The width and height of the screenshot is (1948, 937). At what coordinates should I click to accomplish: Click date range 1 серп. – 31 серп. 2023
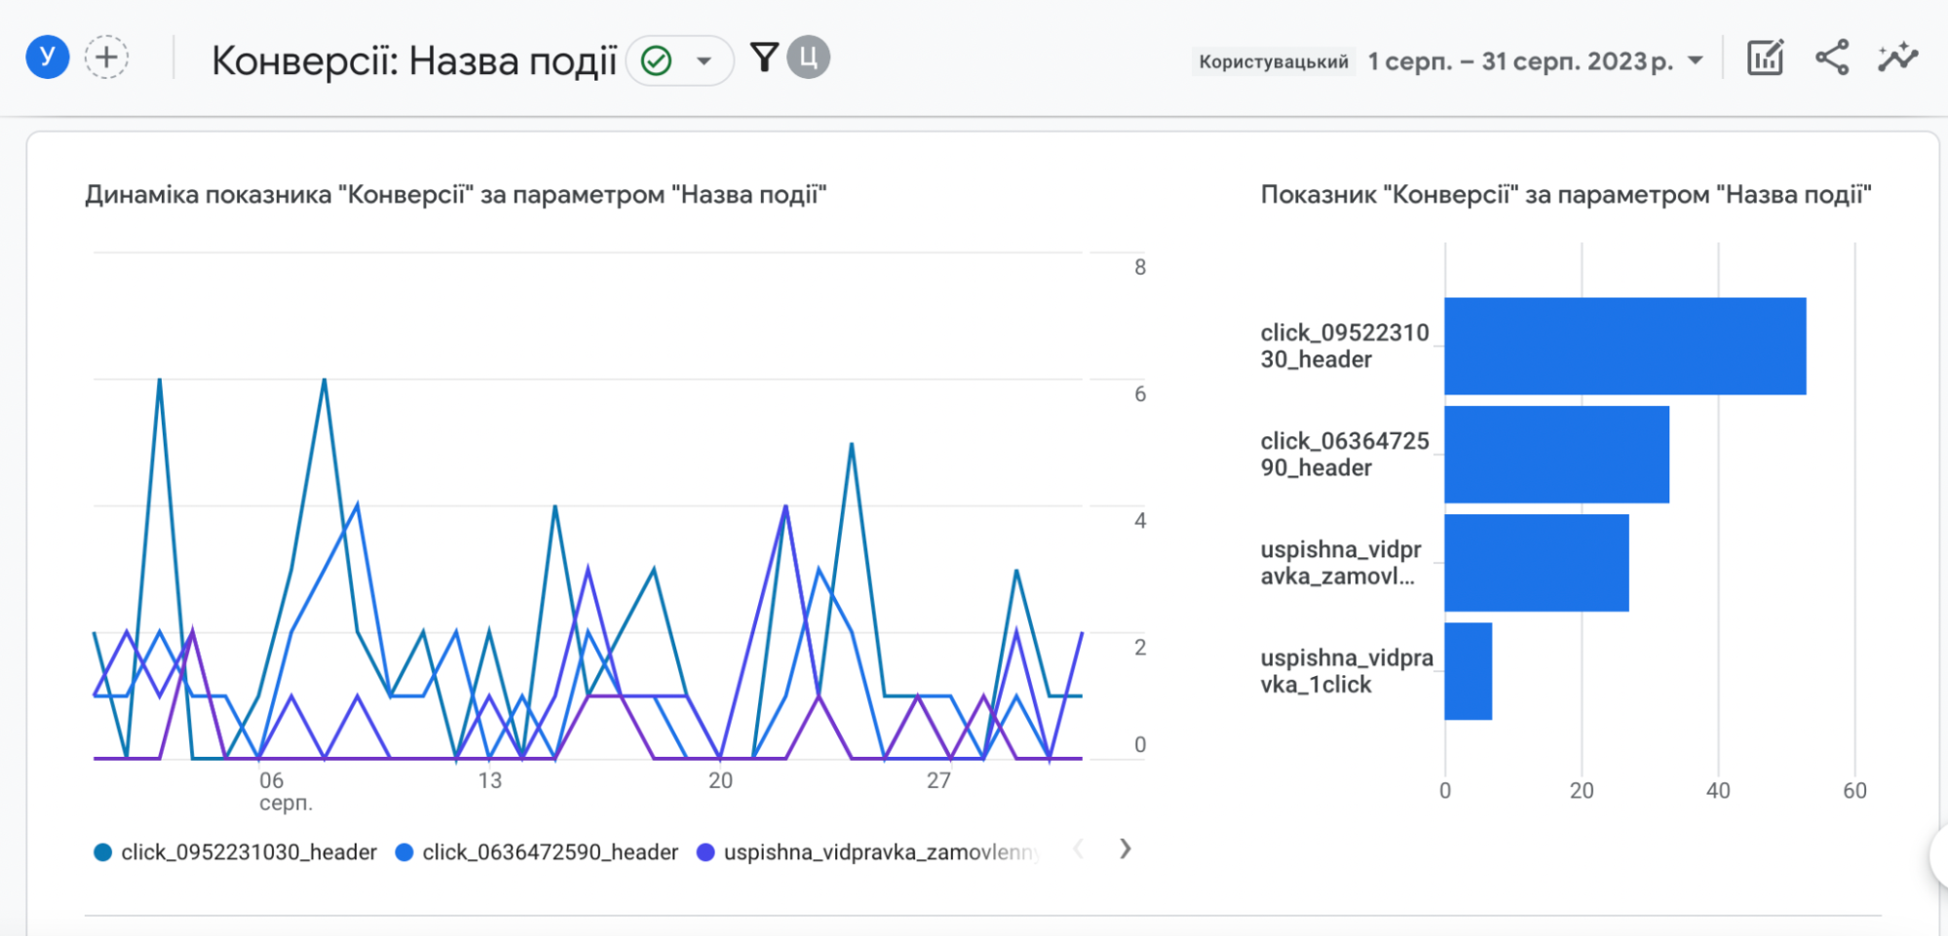pos(1520,61)
